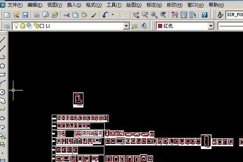Screen dimensions: 243x162
Task: Open the Layer Properties Manager icon
Action: coord(7,26)
